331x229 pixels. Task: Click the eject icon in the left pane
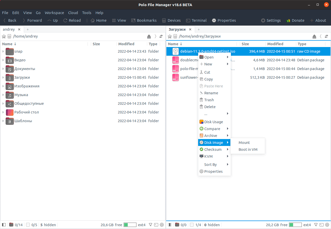[149, 36]
